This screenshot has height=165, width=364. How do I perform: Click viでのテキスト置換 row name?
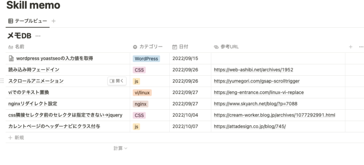coord(29,93)
